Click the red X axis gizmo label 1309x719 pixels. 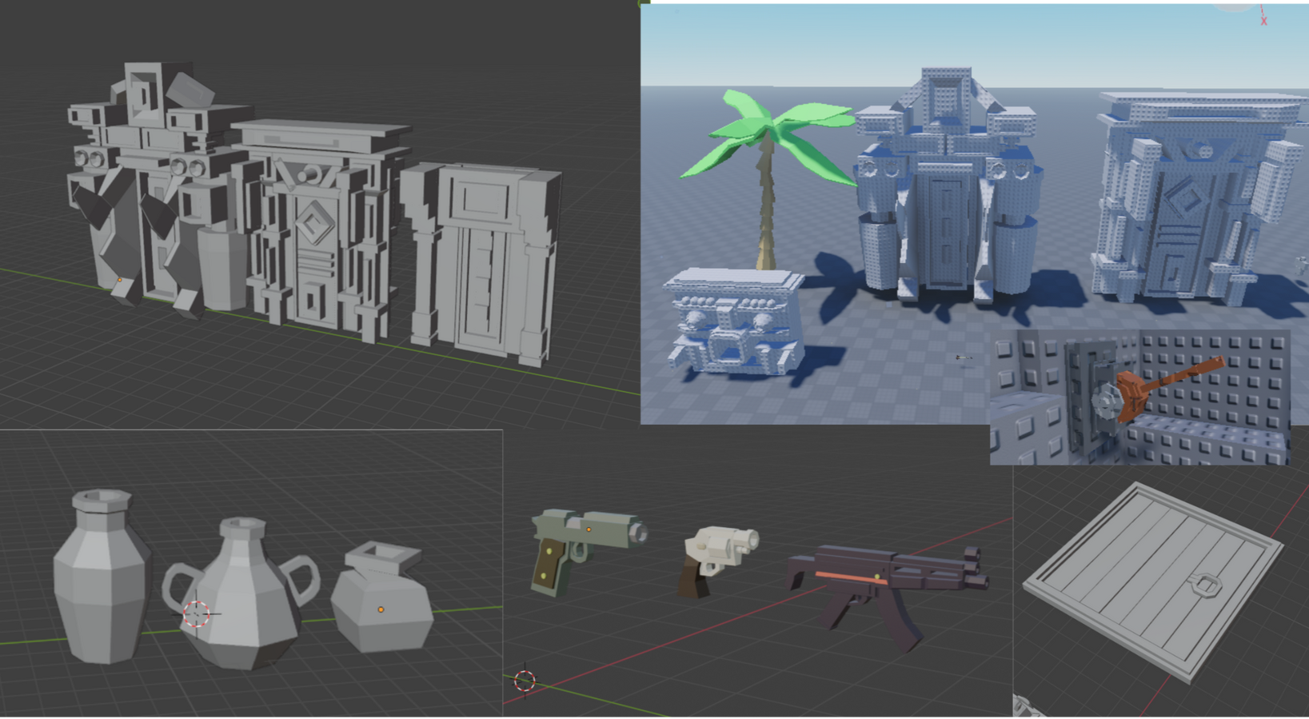coord(1264,21)
